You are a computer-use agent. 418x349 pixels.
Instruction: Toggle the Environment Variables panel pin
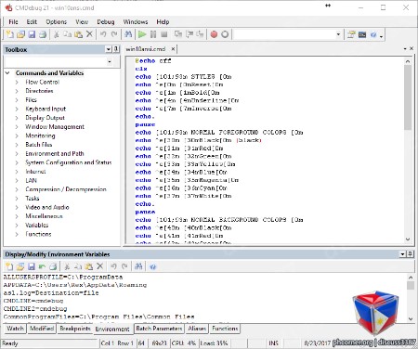[x=410, y=254]
